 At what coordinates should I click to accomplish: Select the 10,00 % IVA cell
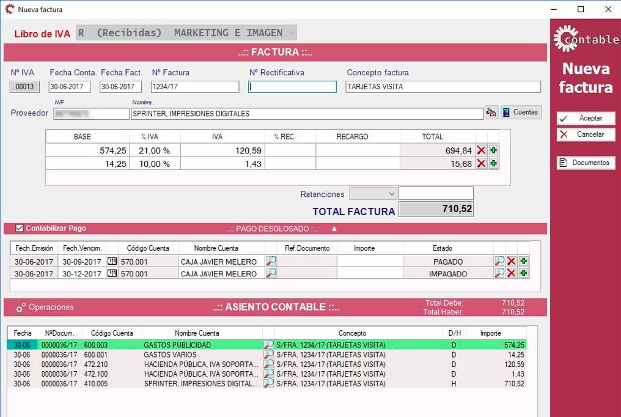pos(155,163)
